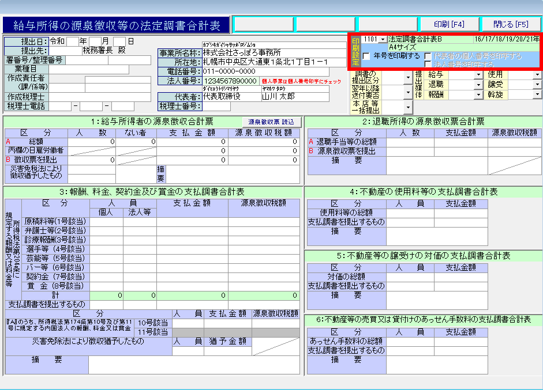
Task: Toggle the 代表者の個人番号を印字する checkbox
Action: click(x=428, y=56)
